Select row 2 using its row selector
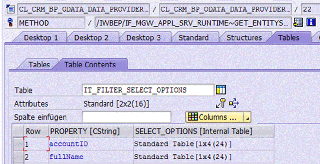Screen dimensions: 320x164 [x=18, y=157]
